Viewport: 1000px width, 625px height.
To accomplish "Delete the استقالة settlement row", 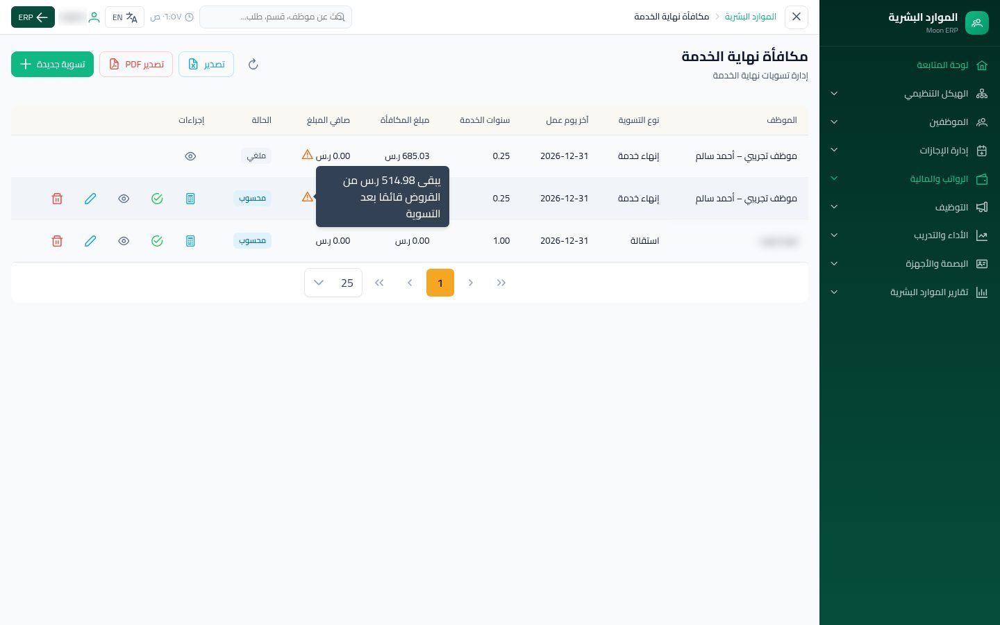I will tap(57, 241).
